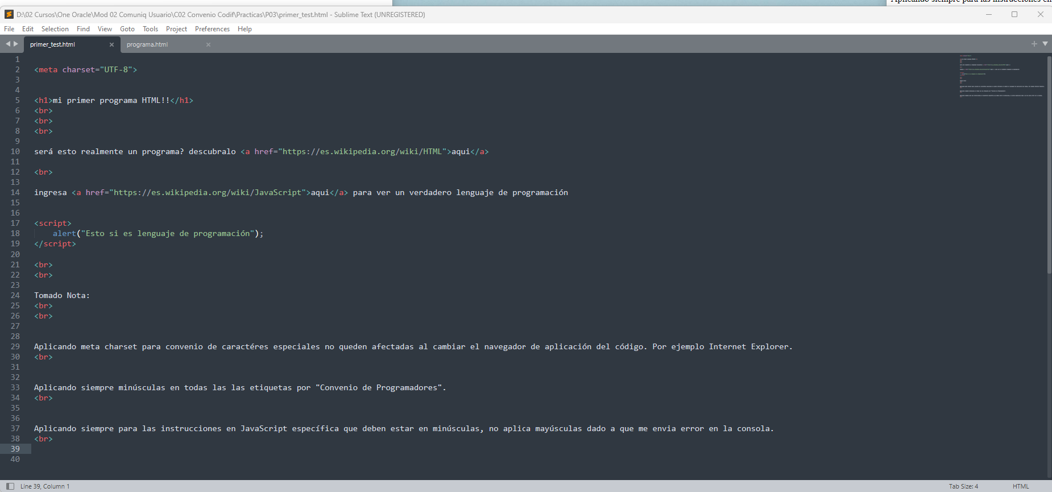Maximize the Sublime Text window

[1014, 14]
